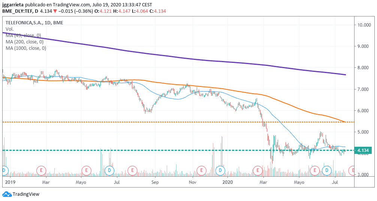The width and height of the screenshot is (377, 201).
Task: Click the 2019 label on time axis
Action: tap(10, 182)
